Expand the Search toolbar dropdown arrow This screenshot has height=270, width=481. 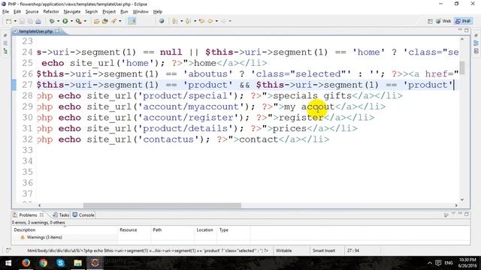(x=120, y=21)
